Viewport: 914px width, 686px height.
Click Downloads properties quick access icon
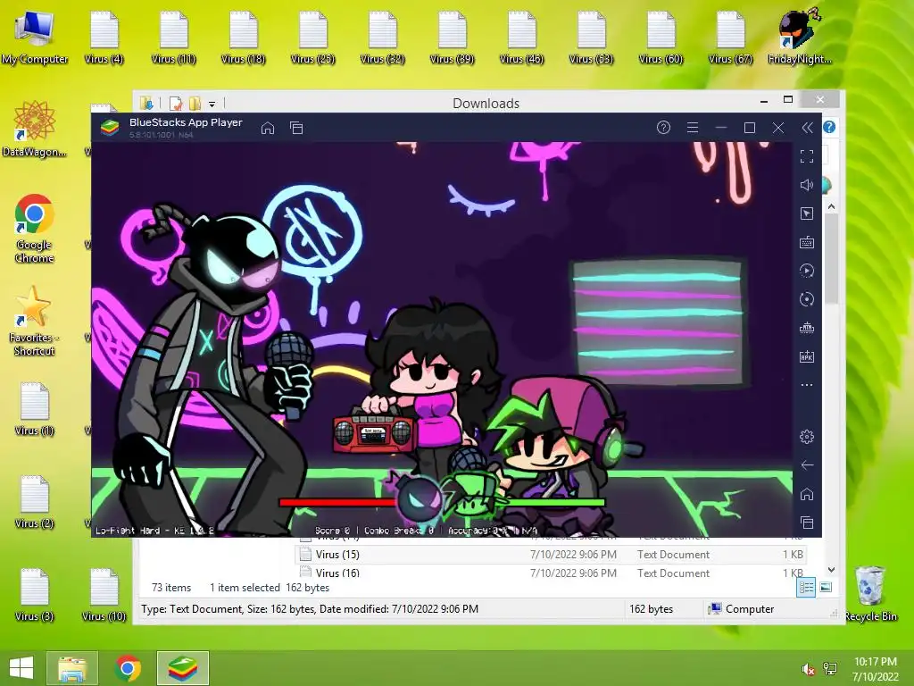pyautogui.click(x=176, y=104)
